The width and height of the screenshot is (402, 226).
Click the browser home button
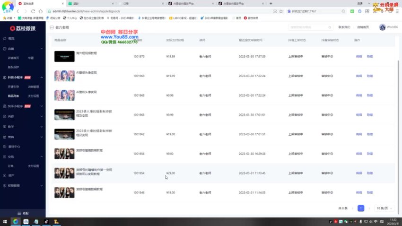click(41, 11)
